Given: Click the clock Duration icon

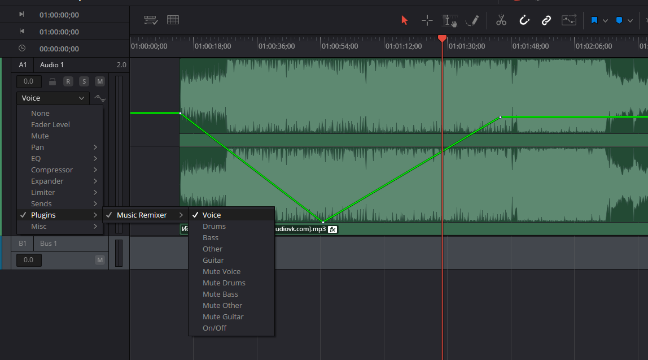Looking at the screenshot, I should pos(22,49).
